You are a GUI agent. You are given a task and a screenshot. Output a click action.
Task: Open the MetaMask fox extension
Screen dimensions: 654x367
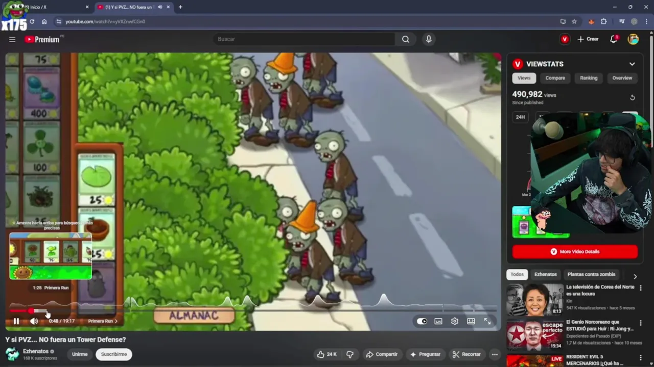(x=591, y=21)
